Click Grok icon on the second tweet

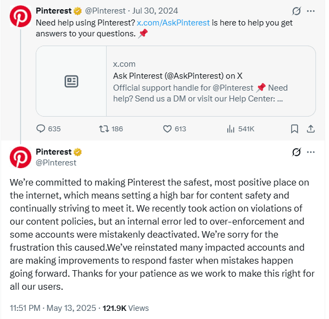[297, 152]
